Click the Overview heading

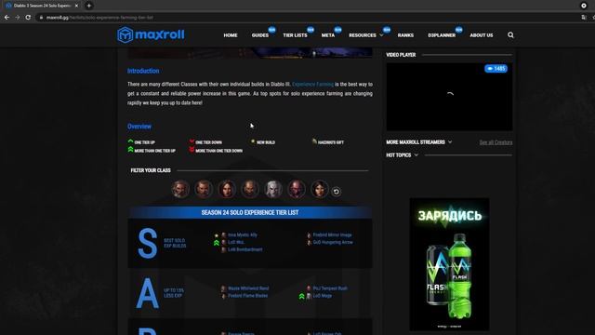coord(139,127)
